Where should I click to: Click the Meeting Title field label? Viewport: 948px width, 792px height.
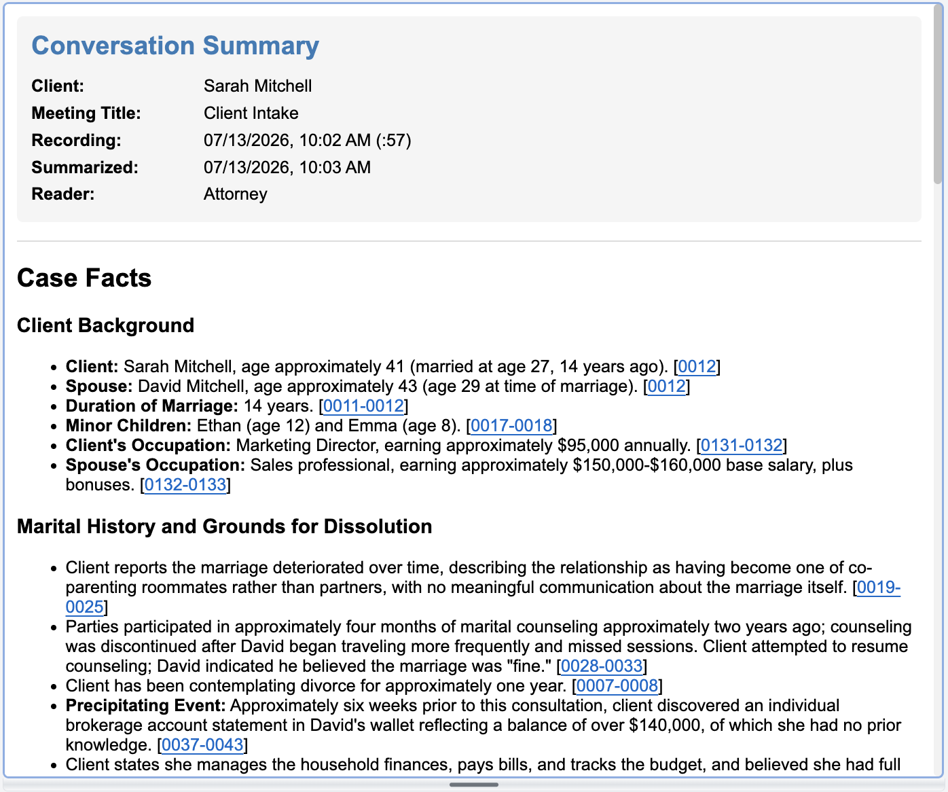click(x=86, y=113)
